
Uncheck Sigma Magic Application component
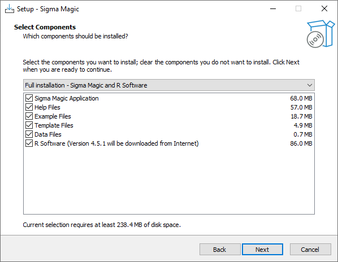pyautogui.click(x=29, y=98)
